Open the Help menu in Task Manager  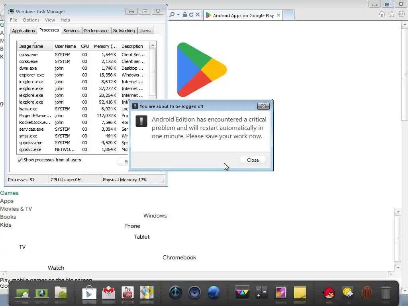point(65,20)
